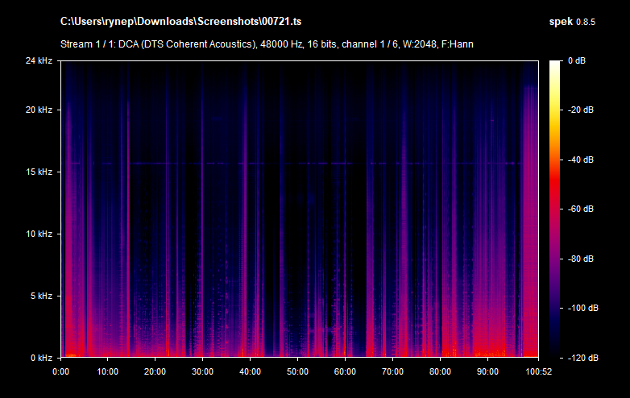This screenshot has height=398, width=630.
Task: Click the 0:00 time axis marker
Action: coord(61,371)
